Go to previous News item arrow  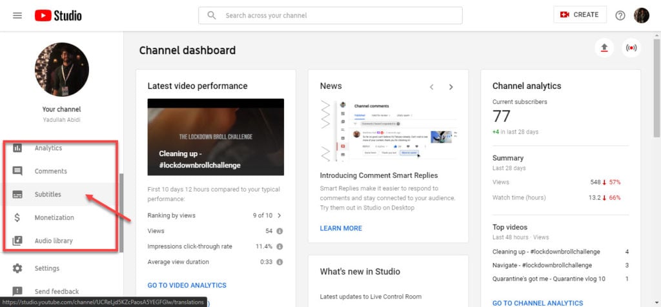tap(431, 87)
